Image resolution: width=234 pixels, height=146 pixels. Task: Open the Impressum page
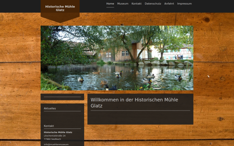click(x=184, y=4)
